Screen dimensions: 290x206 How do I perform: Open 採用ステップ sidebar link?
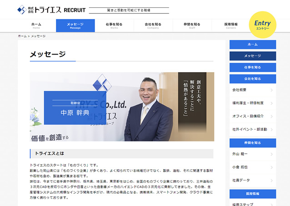(253, 203)
